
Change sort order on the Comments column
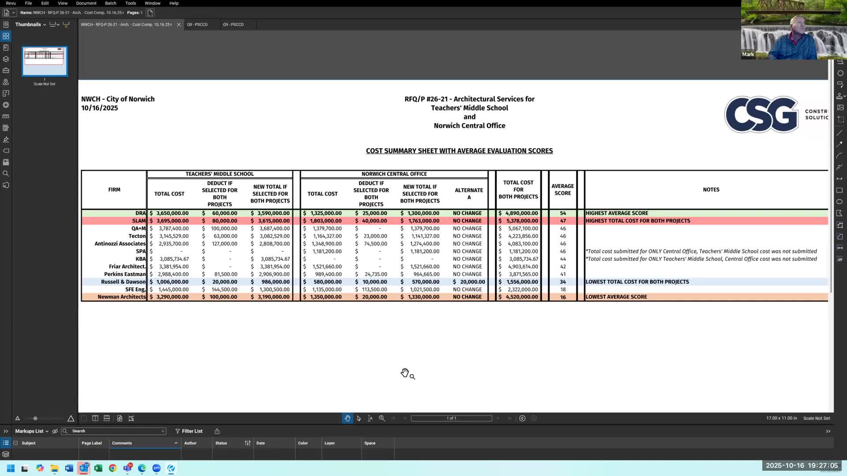[x=176, y=443]
